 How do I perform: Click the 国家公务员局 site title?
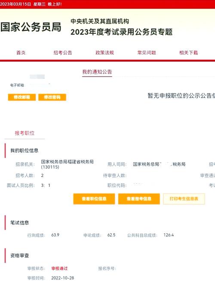[x=31, y=27]
